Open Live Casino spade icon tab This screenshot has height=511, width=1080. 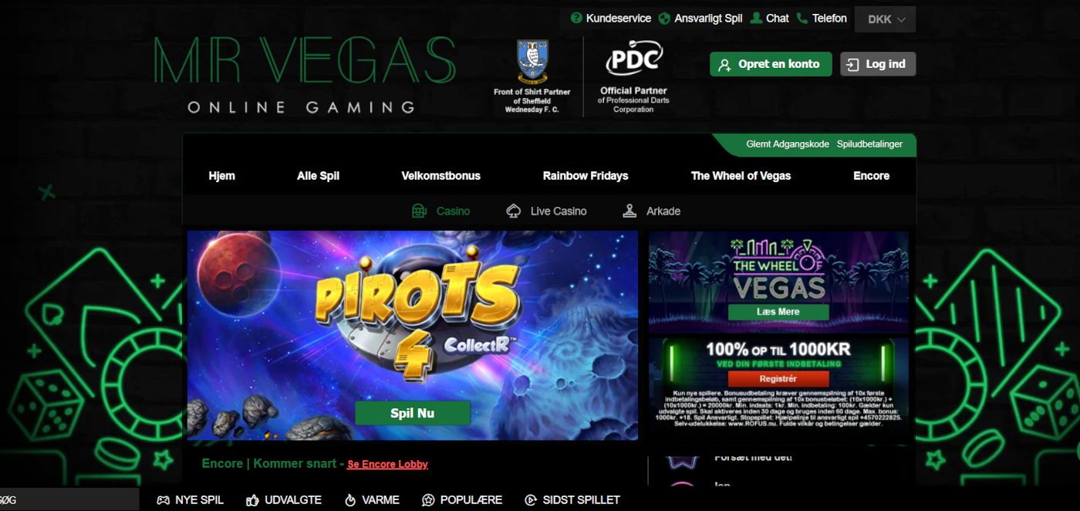[514, 211]
